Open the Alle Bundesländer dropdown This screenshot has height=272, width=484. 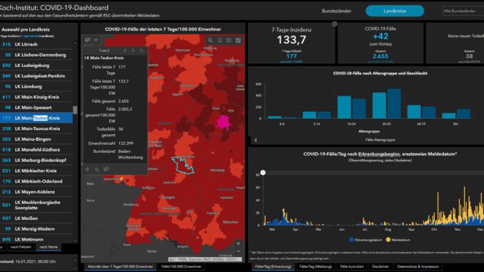pos(463,11)
